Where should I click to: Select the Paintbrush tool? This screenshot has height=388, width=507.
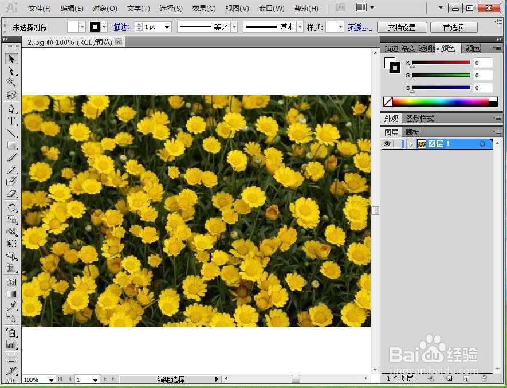point(11,157)
